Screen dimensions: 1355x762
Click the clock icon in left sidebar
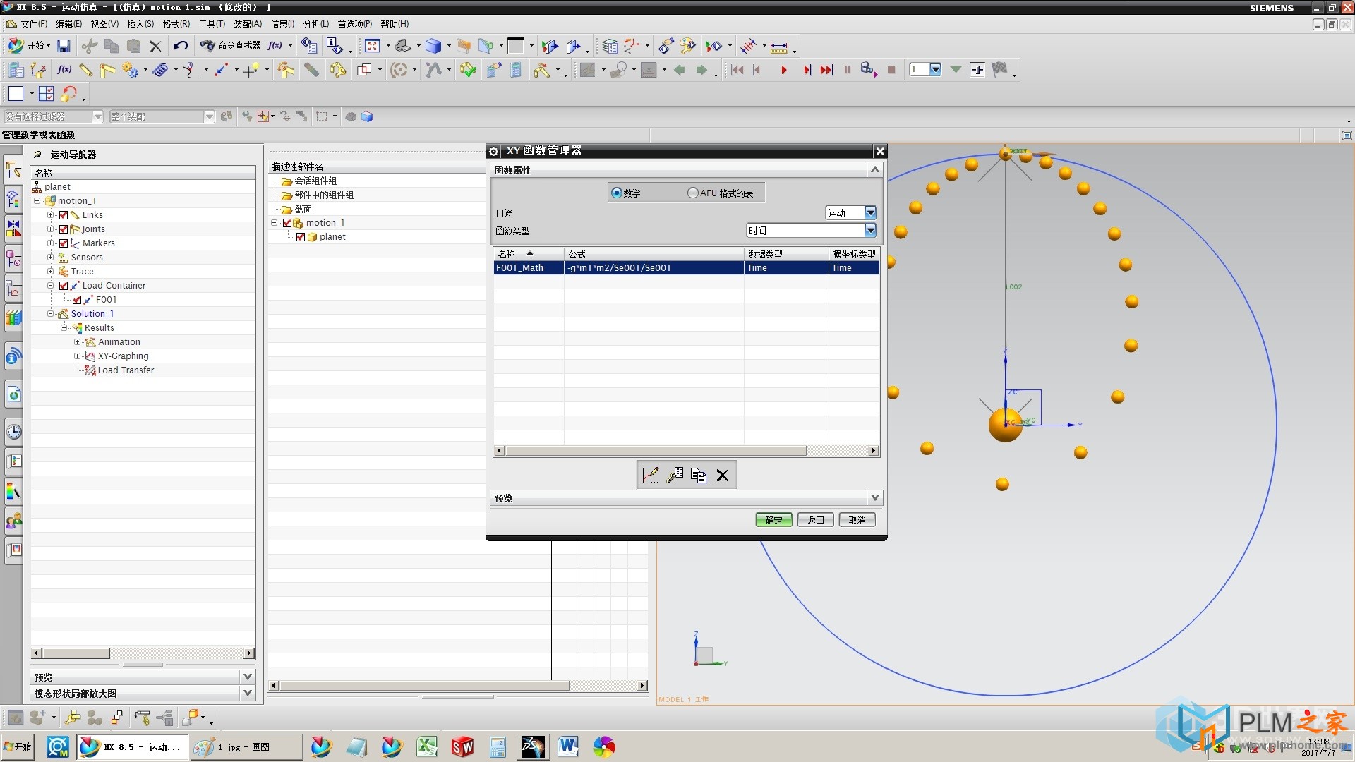tap(14, 431)
